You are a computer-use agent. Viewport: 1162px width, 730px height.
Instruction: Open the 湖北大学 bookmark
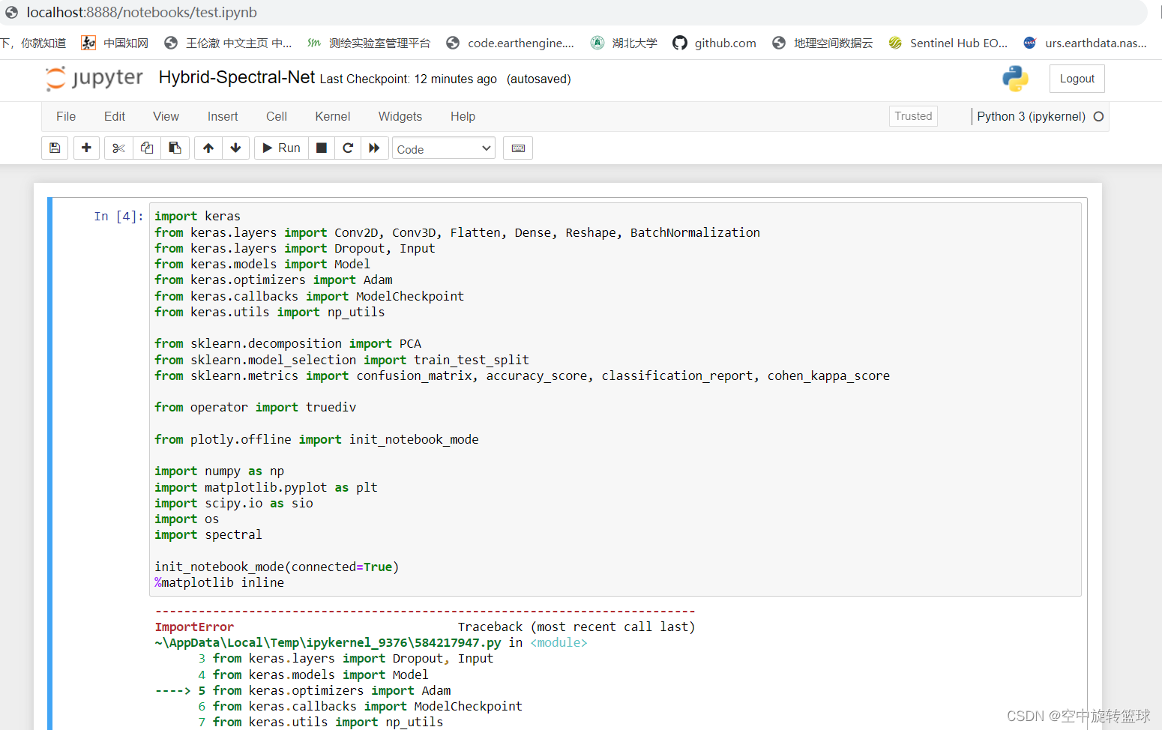click(x=624, y=43)
